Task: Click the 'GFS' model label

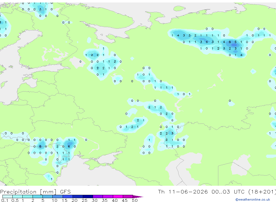Action: [65, 192]
